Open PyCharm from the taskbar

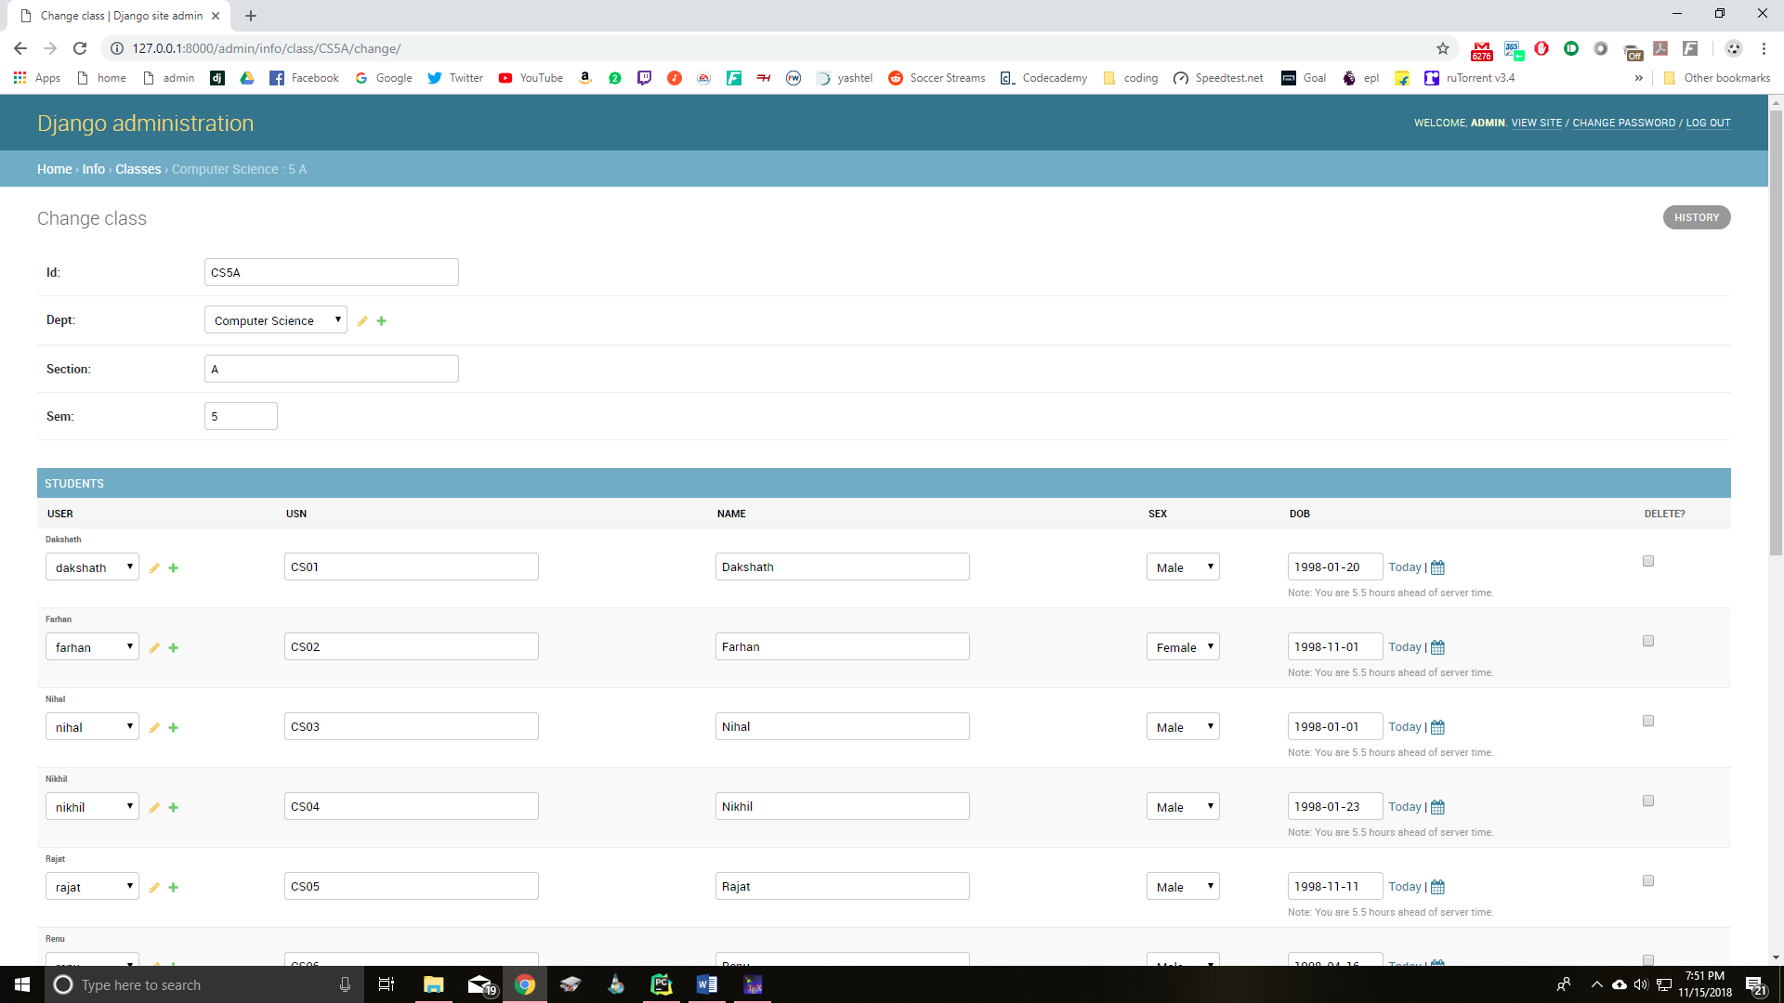[661, 984]
